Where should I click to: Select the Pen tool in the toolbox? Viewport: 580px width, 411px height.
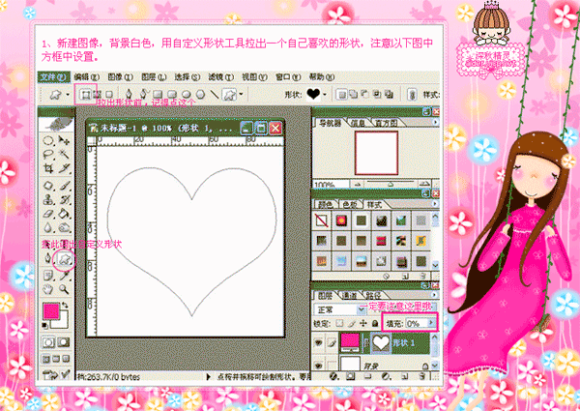(x=48, y=258)
